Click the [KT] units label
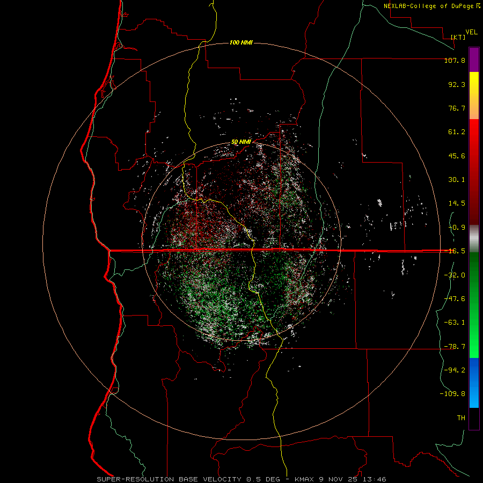Image resolution: width=483 pixels, height=483 pixels. (458, 37)
